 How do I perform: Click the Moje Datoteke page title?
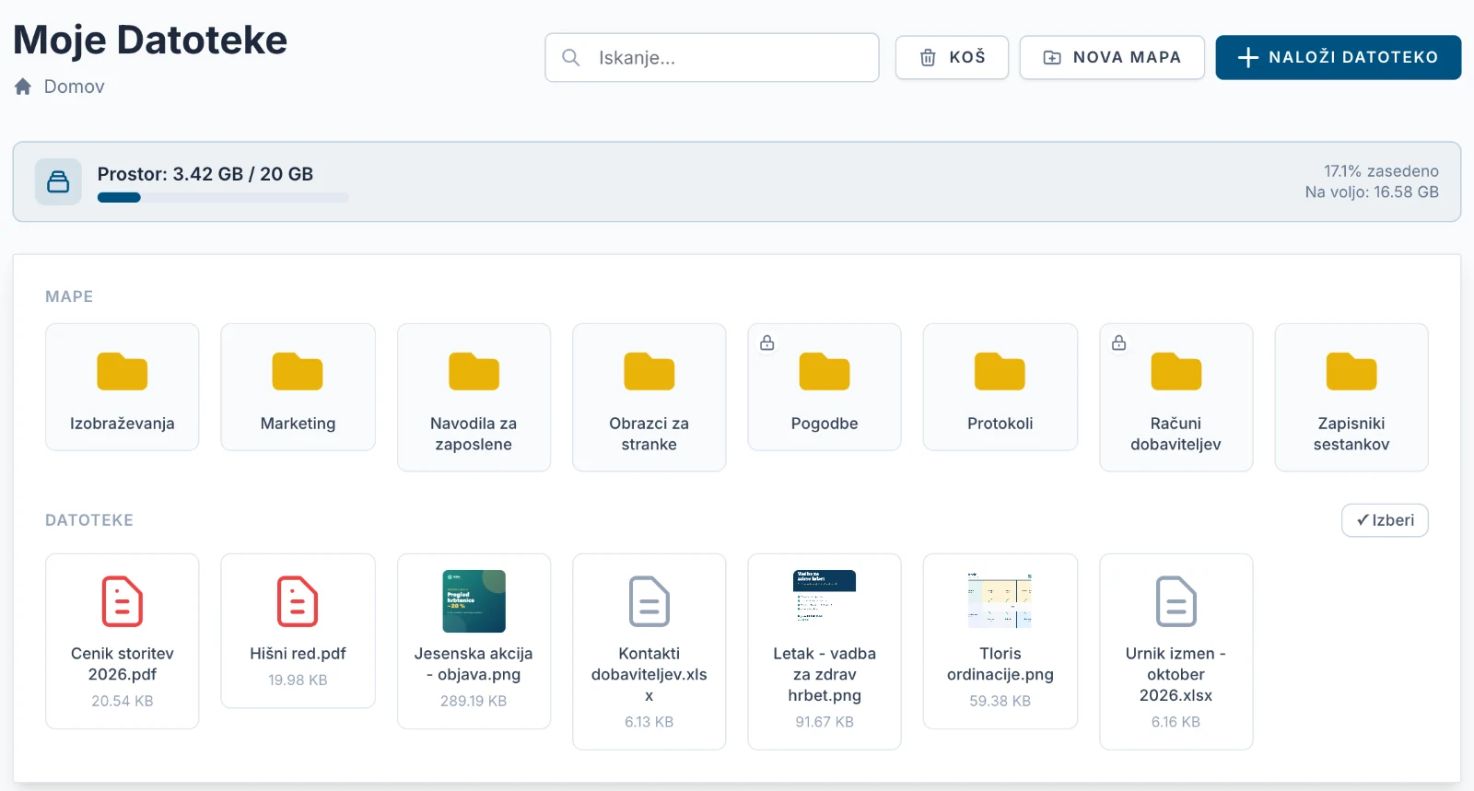coord(150,40)
